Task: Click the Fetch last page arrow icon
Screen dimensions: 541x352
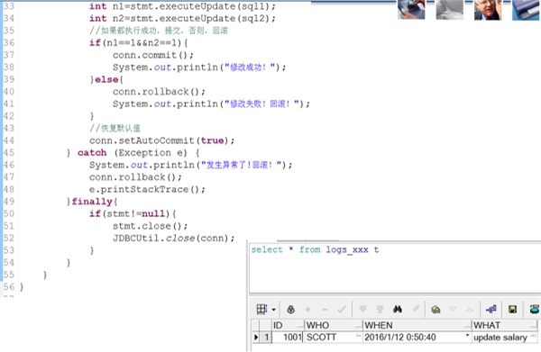Action: pos(380,309)
